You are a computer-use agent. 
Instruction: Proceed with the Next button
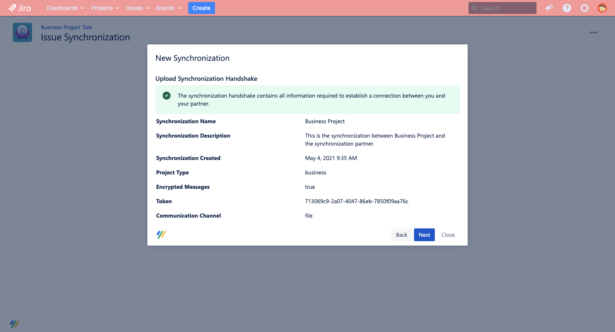tap(424, 235)
